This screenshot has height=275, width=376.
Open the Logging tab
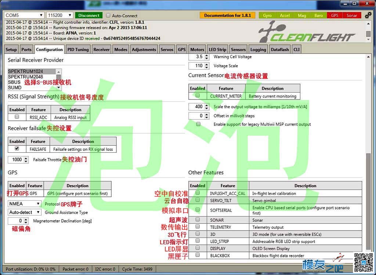(258, 50)
